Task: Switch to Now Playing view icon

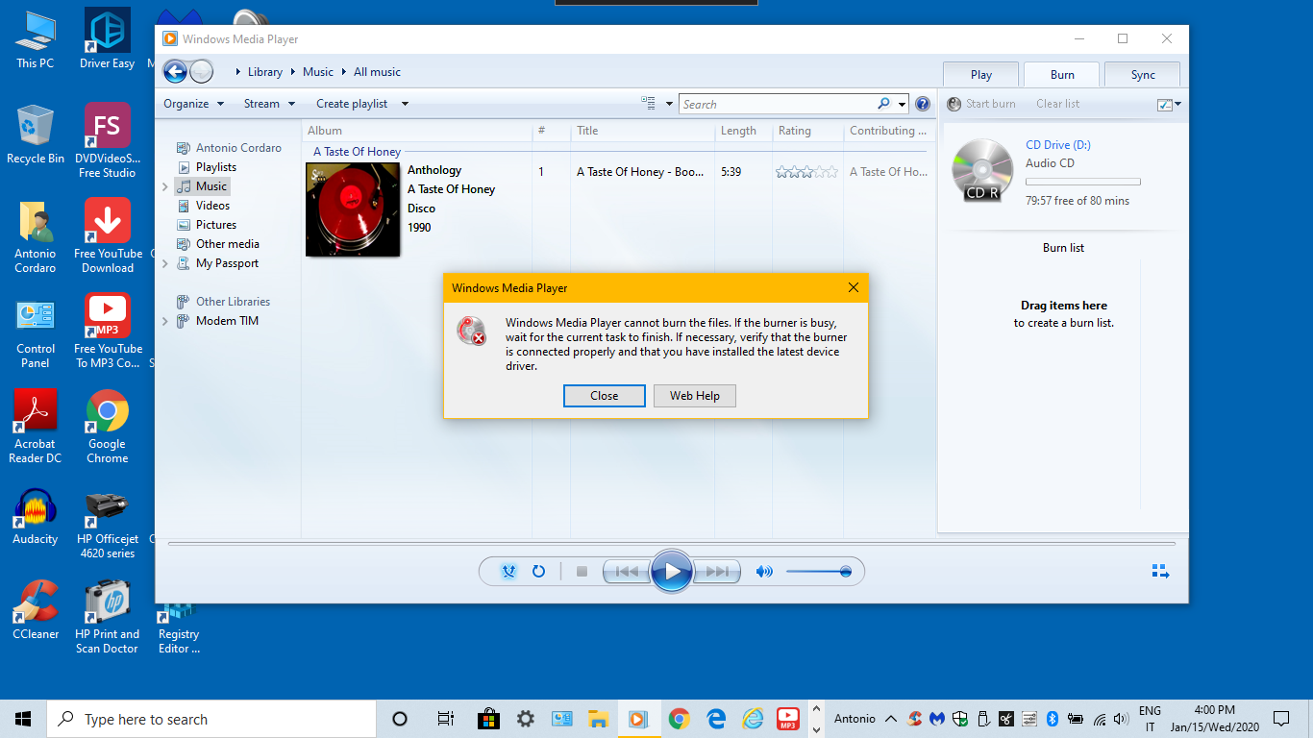Action: pyautogui.click(x=1160, y=571)
